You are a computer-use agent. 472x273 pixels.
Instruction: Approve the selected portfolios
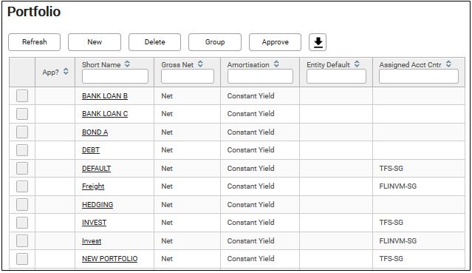tap(275, 42)
